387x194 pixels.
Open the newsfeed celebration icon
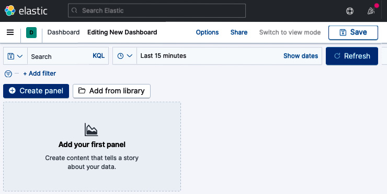point(371,11)
